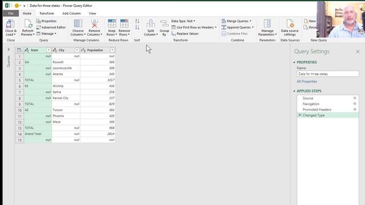Click Replace Values
365x205 pixels.
point(185,34)
